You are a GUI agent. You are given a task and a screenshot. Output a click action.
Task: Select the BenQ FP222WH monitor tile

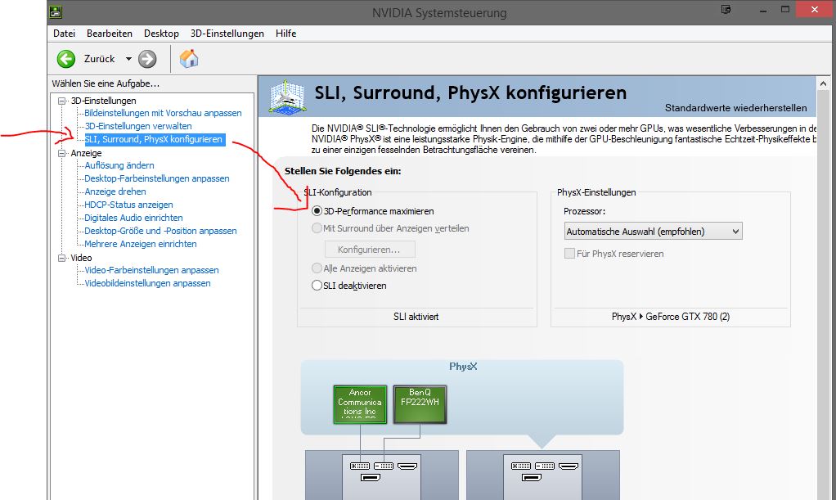click(x=420, y=404)
